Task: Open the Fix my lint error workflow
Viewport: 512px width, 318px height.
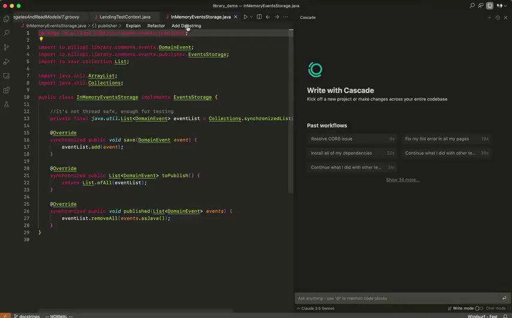Action: coord(447,139)
